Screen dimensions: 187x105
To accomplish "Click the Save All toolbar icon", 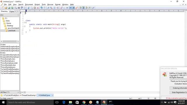I will click(12, 8).
